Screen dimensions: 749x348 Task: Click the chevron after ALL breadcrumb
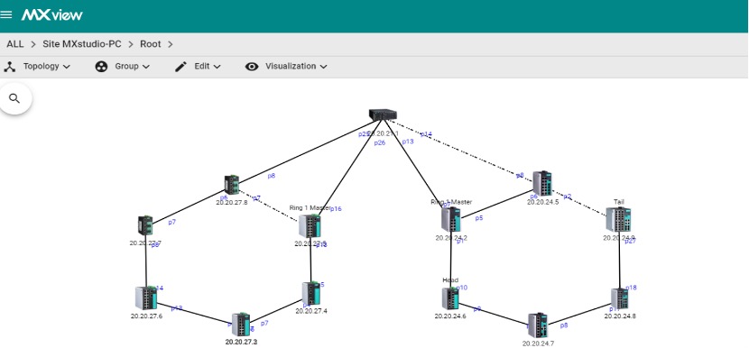tap(33, 44)
